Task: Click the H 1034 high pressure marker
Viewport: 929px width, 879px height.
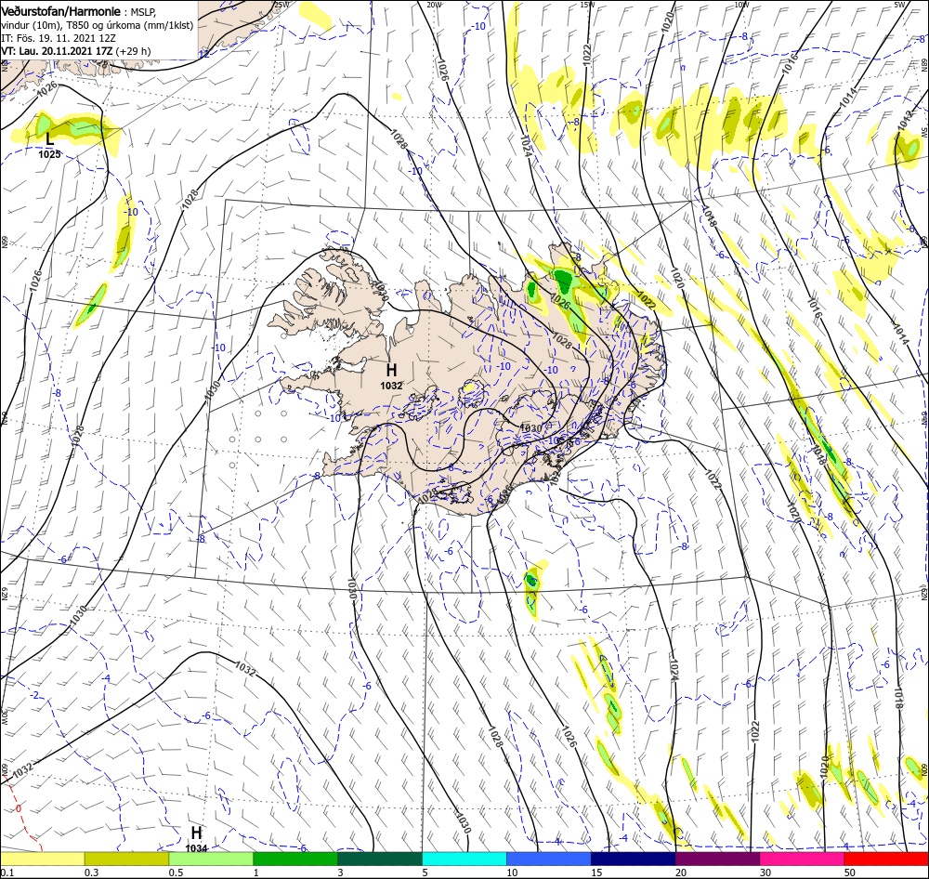Action: (197, 839)
